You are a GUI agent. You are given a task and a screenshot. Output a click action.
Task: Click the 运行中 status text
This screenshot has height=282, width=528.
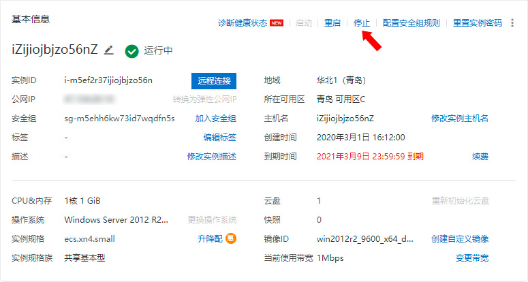(x=158, y=50)
